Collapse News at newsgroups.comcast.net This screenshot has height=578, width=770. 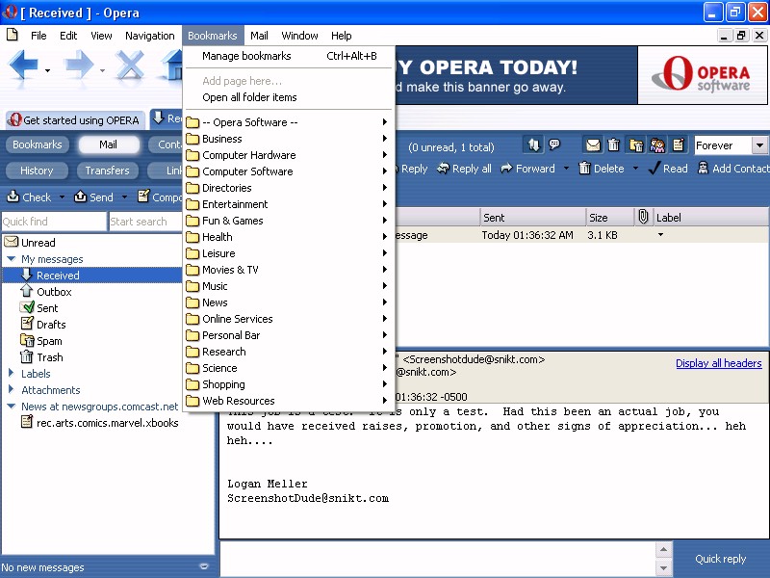(x=12, y=407)
